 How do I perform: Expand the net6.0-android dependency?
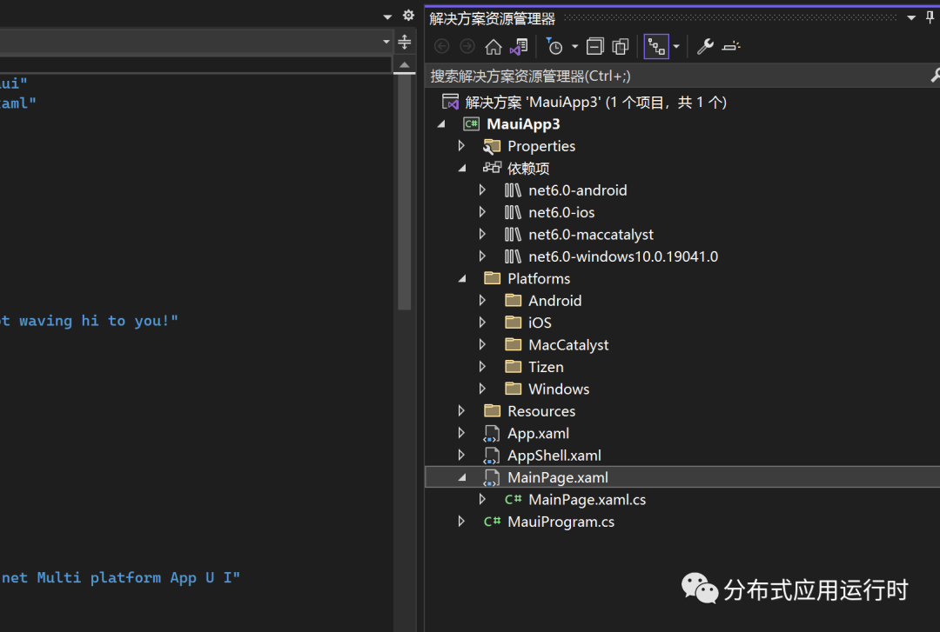tap(482, 190)
